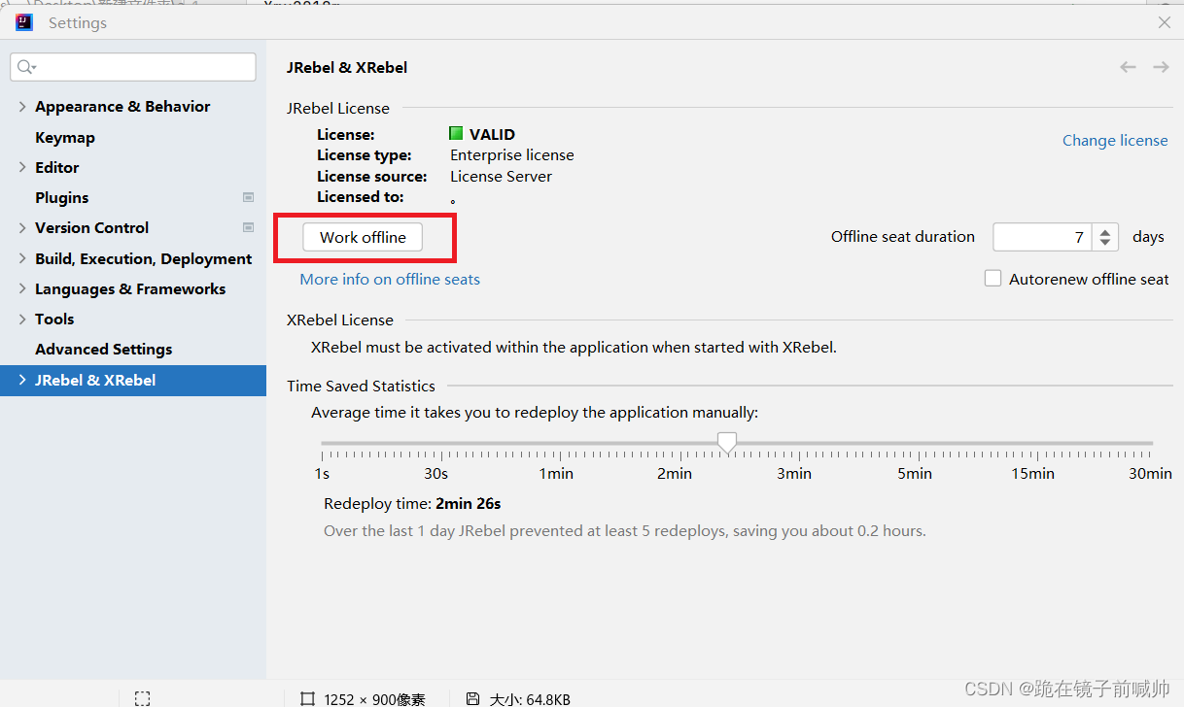Click the 'License Server' source value
Screen dimensions: 1184x707
501,177
